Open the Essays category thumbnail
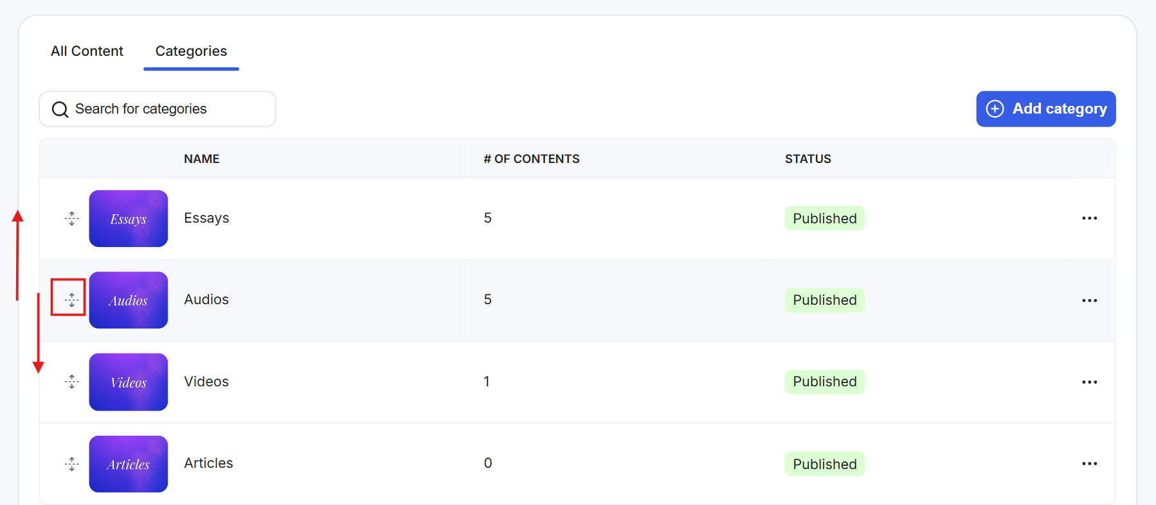Image resolution: width=1156 pixels, height=505 pixels. coord(129,218)
